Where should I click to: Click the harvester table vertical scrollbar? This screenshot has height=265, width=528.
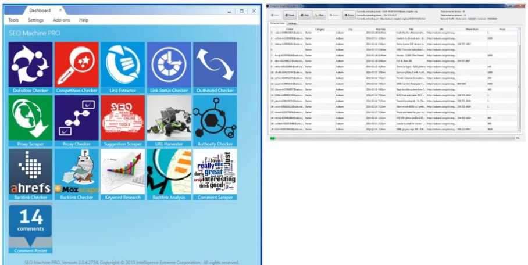(x=520, y=80)
